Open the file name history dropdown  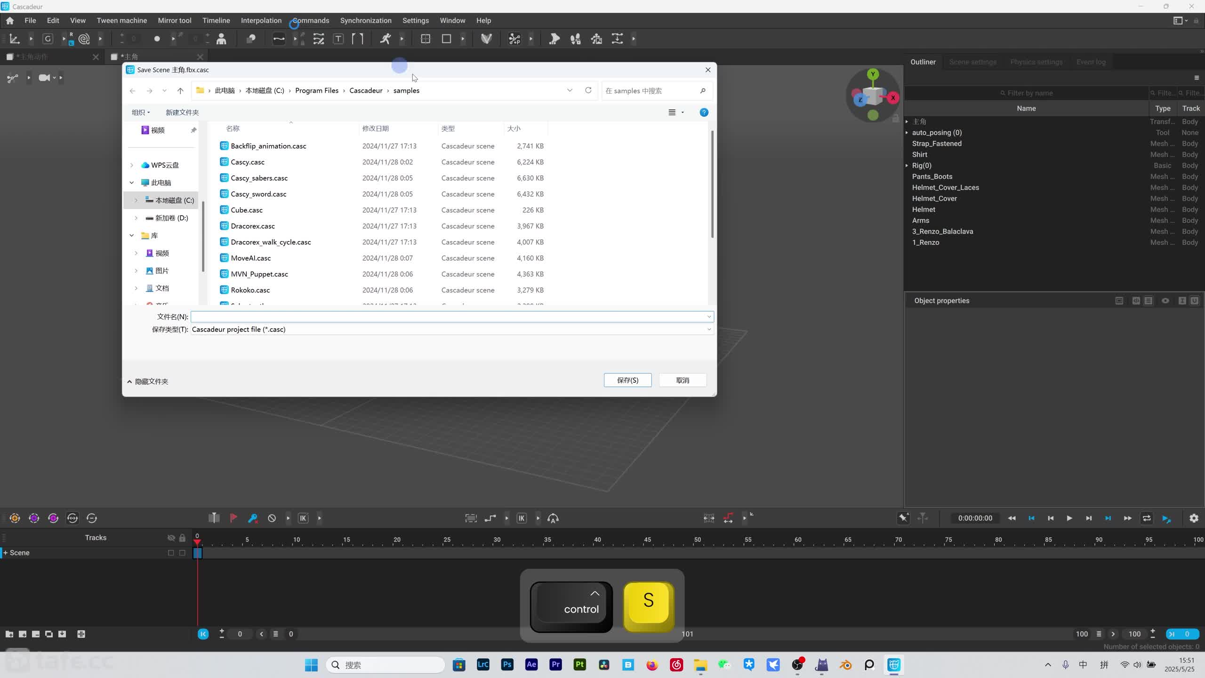tap(709, 317)
